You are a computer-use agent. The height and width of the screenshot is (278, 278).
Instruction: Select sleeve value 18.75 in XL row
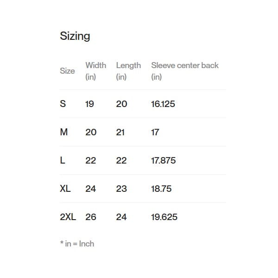[x=162, y=189]
